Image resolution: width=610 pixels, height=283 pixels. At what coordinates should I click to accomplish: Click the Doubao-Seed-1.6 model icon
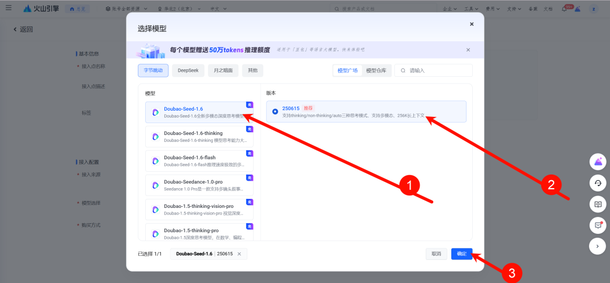[155, 112]
